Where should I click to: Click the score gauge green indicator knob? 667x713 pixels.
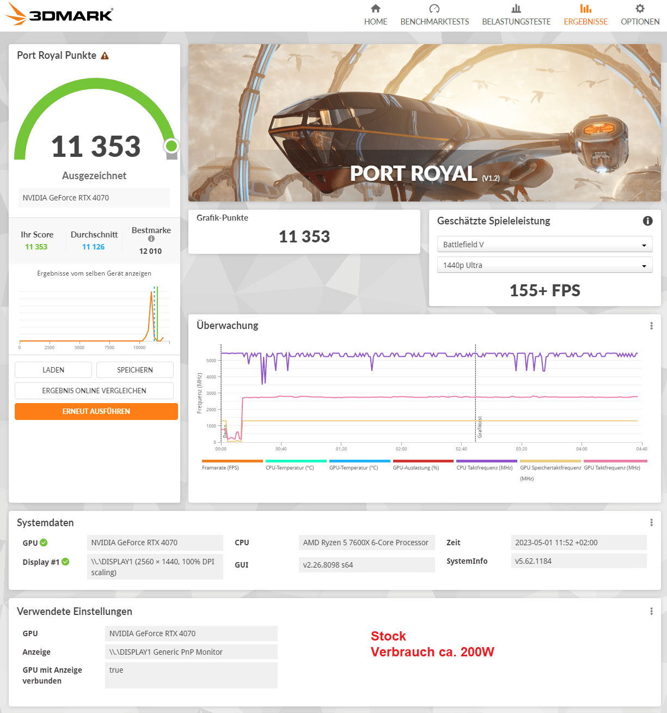tap(172, 145)
